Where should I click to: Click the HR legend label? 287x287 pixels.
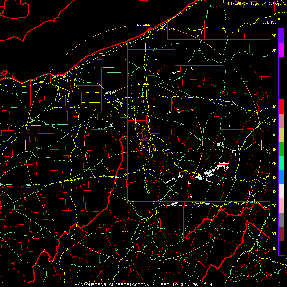pos(274,149)
